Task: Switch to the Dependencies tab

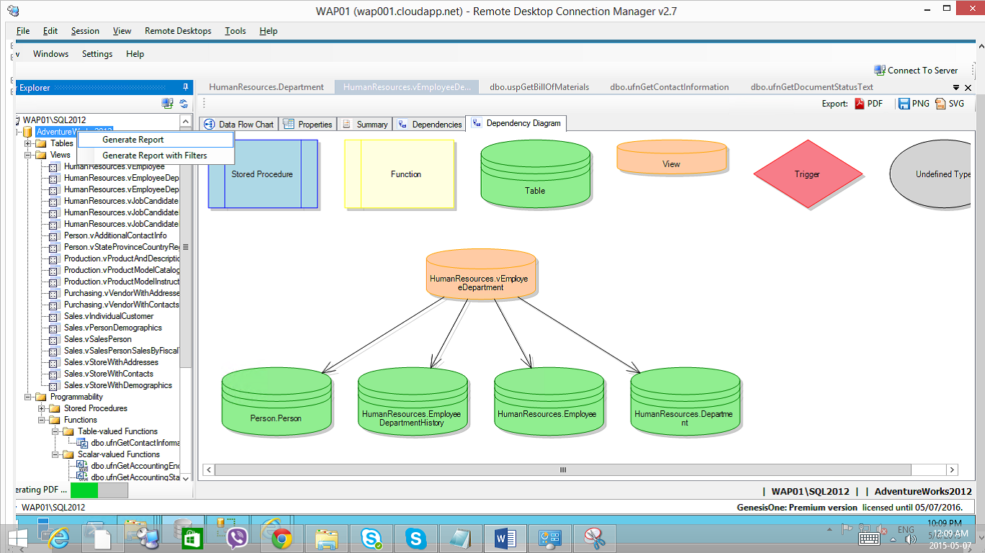Action: pyautogui.click(x=429, y=124)
